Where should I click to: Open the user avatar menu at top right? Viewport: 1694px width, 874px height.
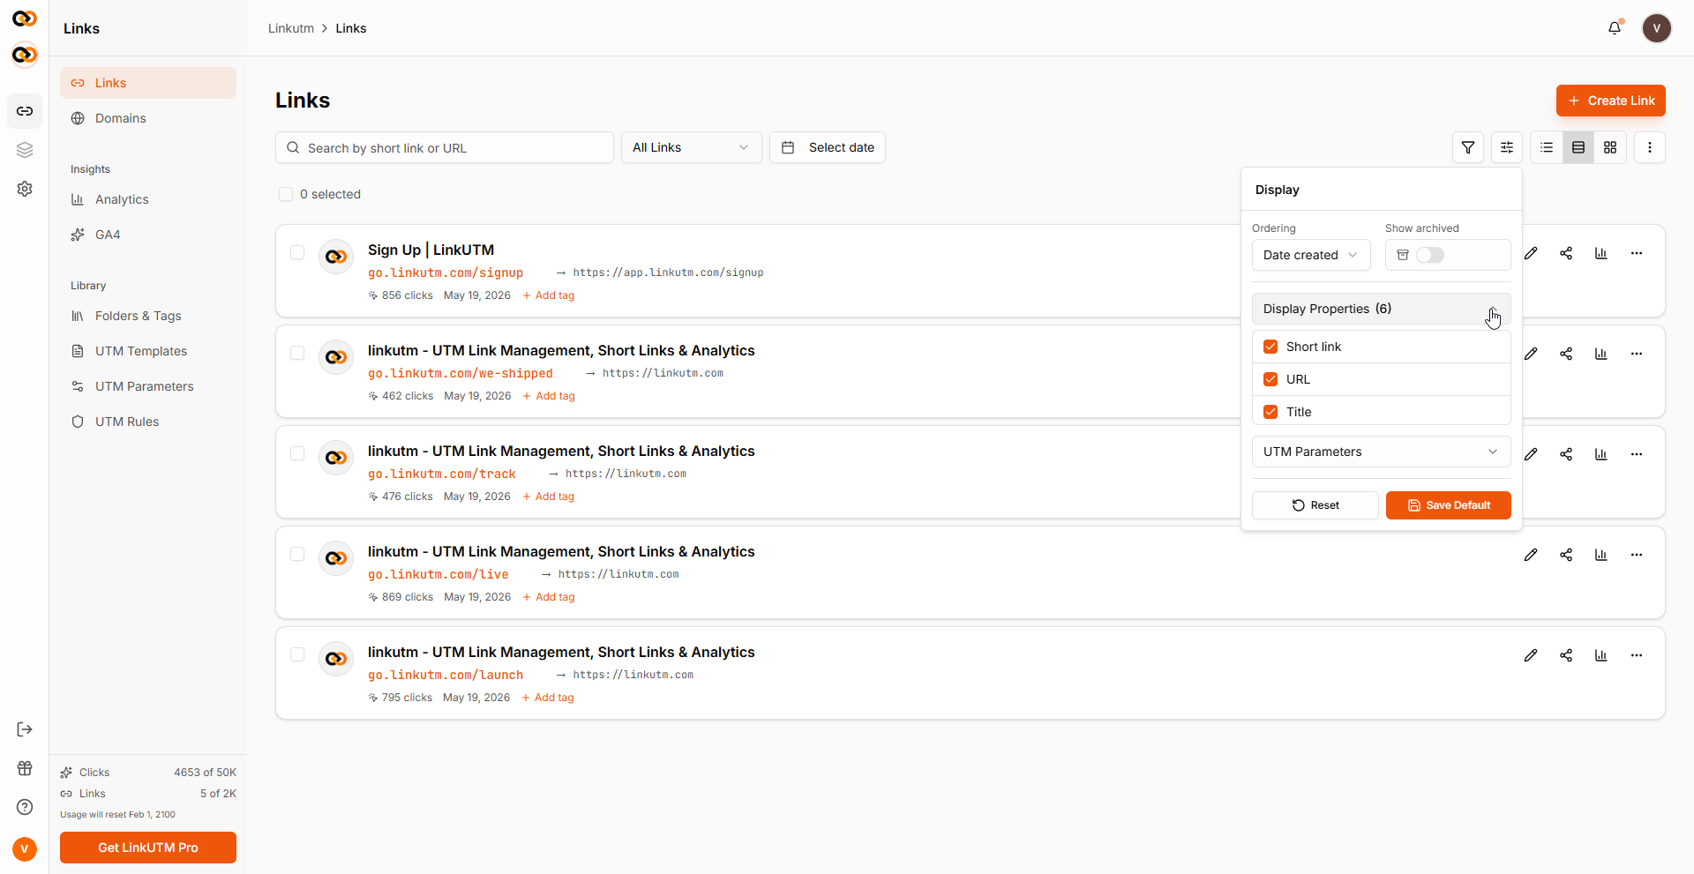1657,28
